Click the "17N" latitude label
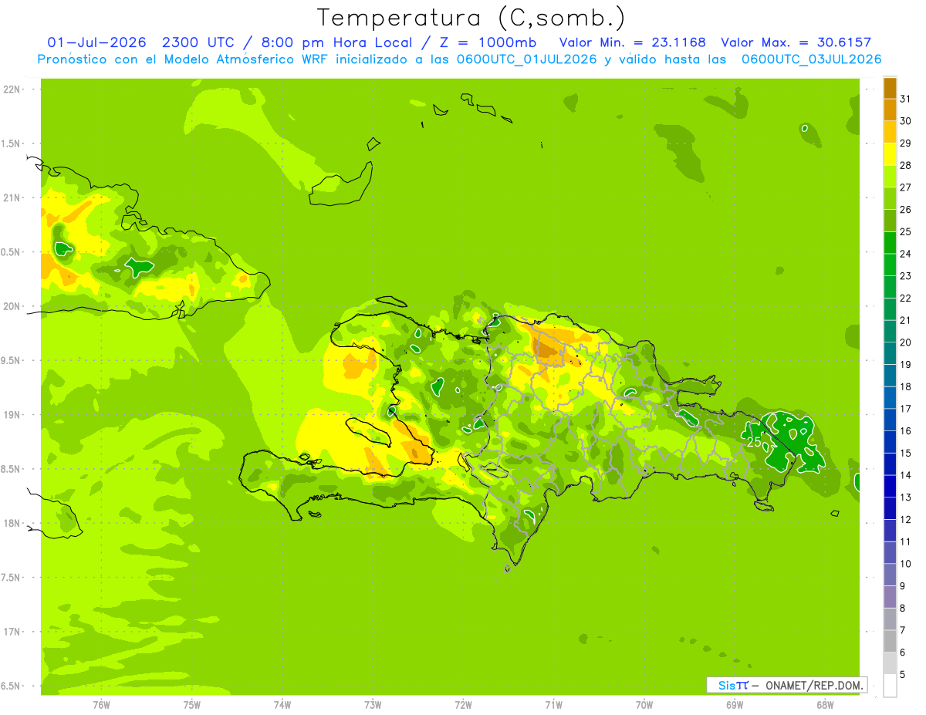This screenshot has height=715, width=926. [12, 632]
